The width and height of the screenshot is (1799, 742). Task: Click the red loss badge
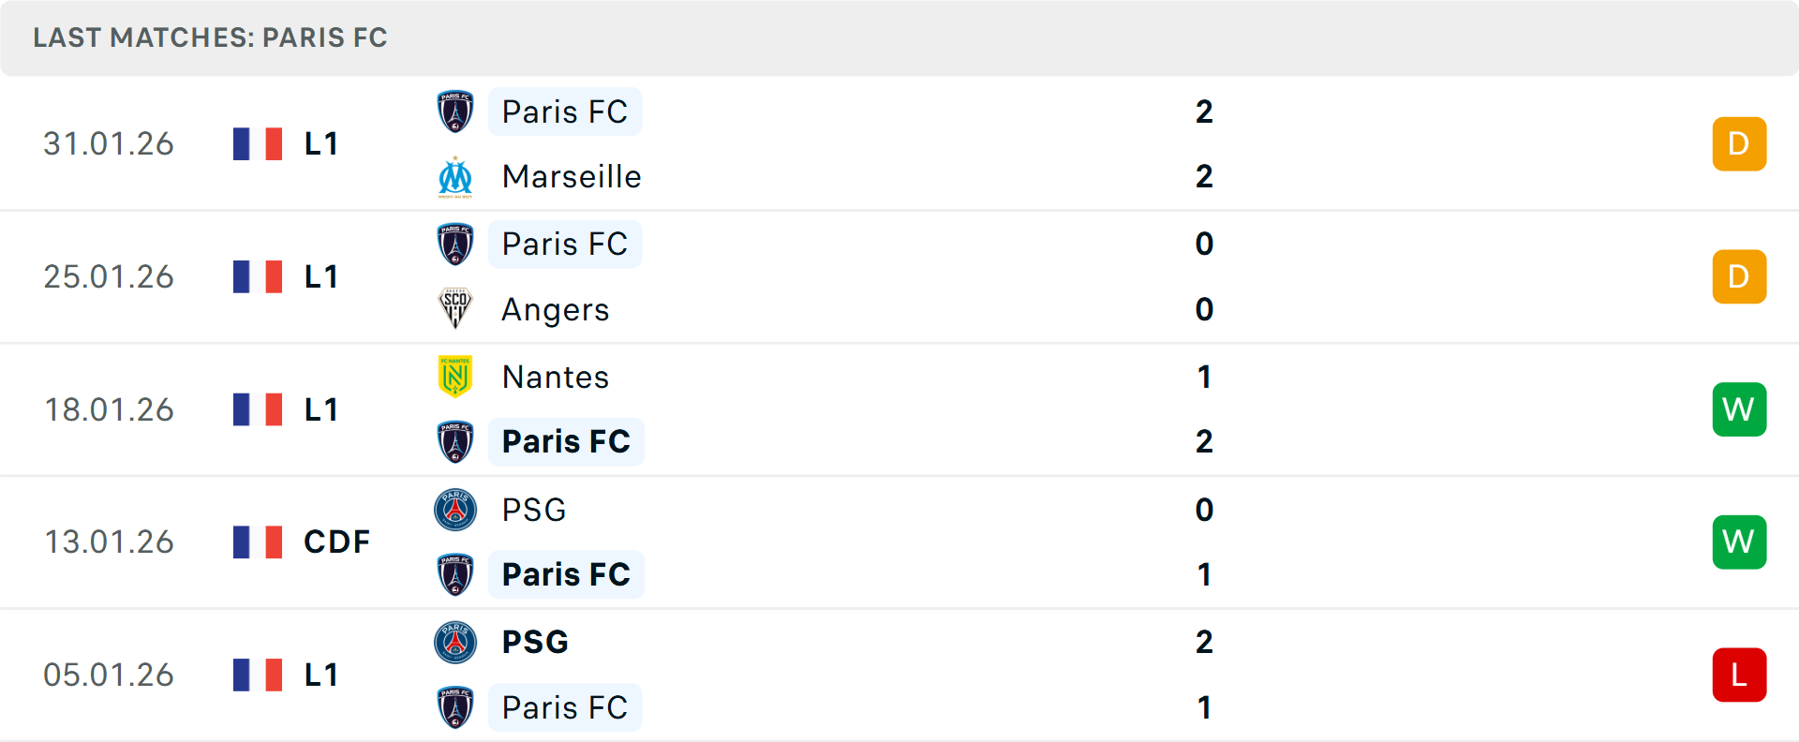(x=1739, y=675)
